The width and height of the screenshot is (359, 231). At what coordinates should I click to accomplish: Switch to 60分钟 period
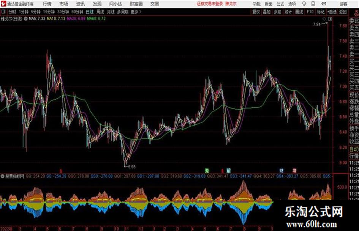coord(77,12)
